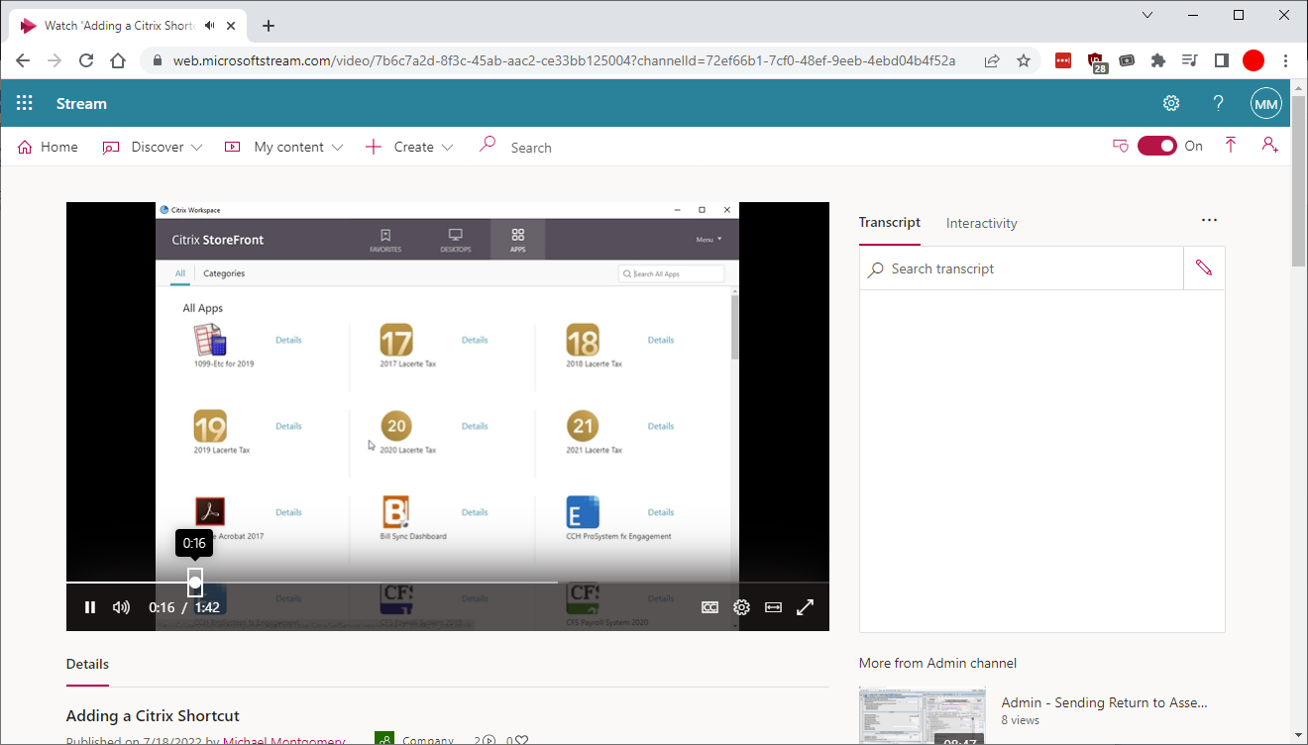Pause the video playback
Image resolution: width=1308 pixels, height=745 pixels.
tap(90, 607)
